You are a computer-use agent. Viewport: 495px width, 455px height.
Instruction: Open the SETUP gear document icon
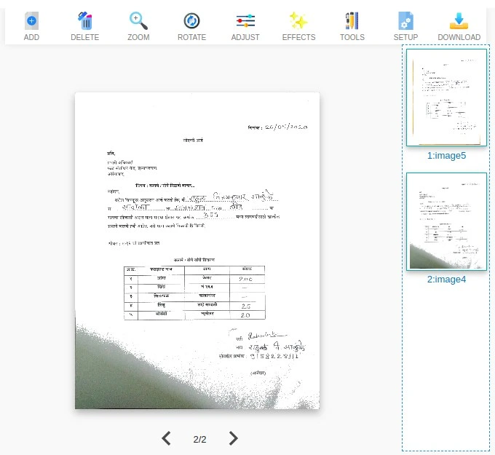tap(405, 21)
